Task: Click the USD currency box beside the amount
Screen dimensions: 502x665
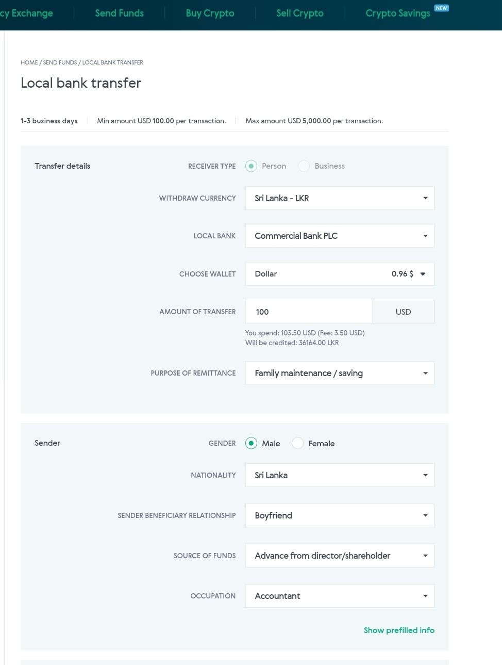Action: (x=403, y=312)
